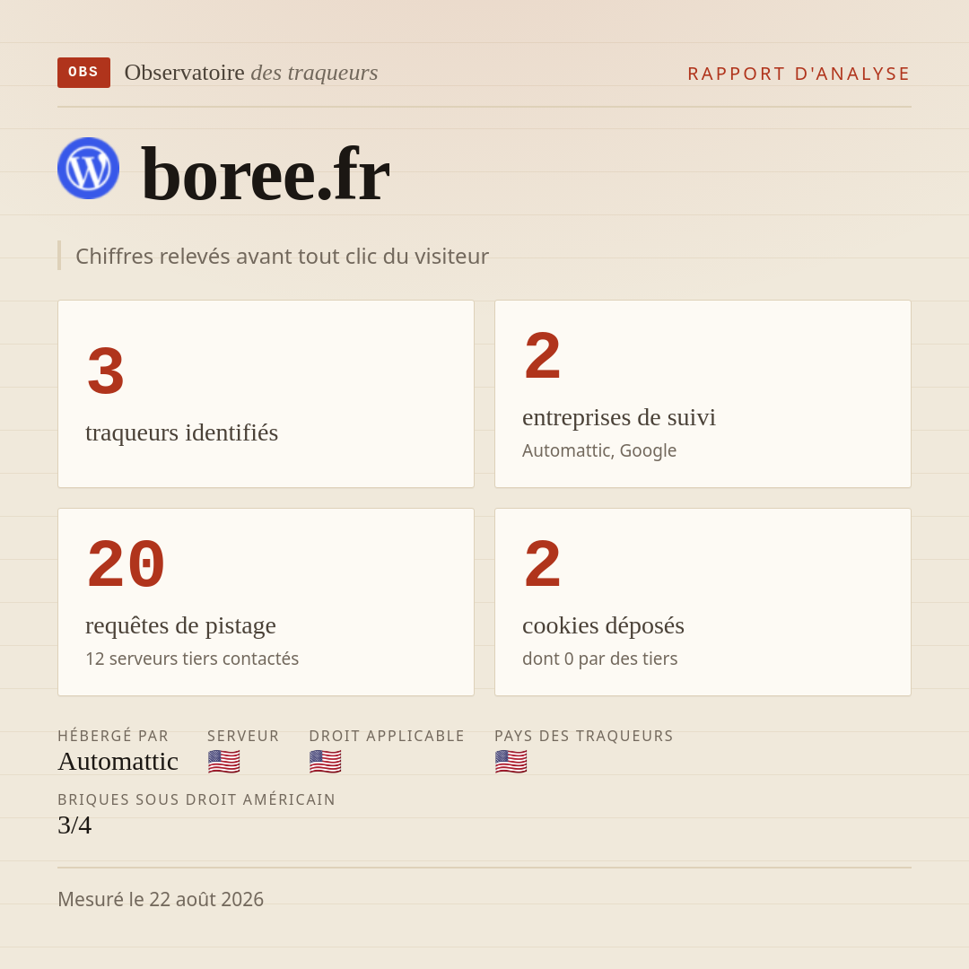The width and height of the screenshot is (969, 969).
Task: Click the 'Briques sous droit américain' label
Action: coord(196,799)
